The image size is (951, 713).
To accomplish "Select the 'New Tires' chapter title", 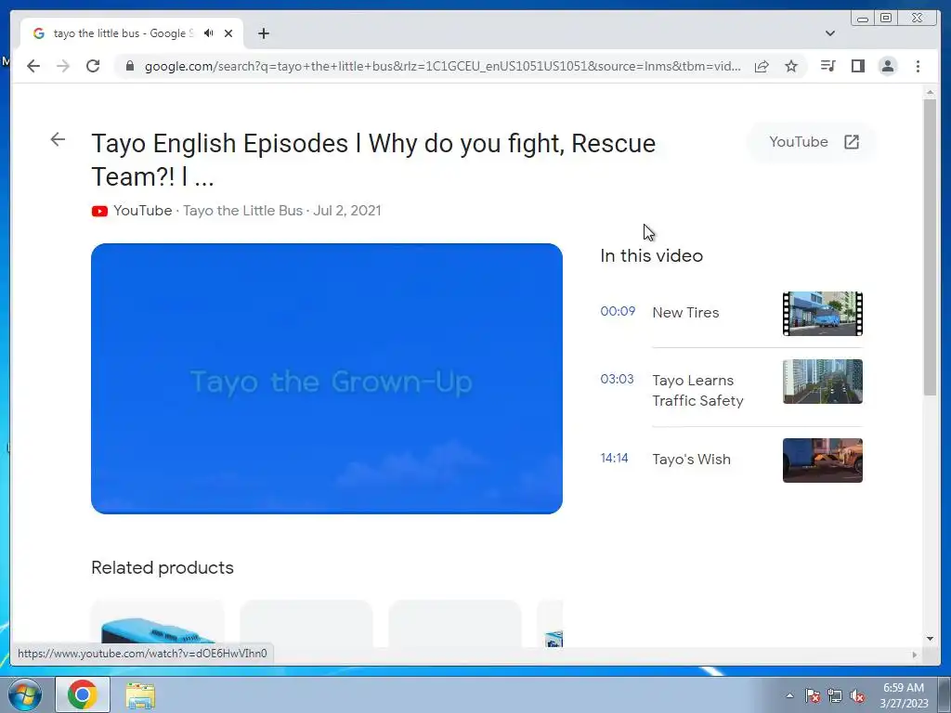I will [685, 313].
